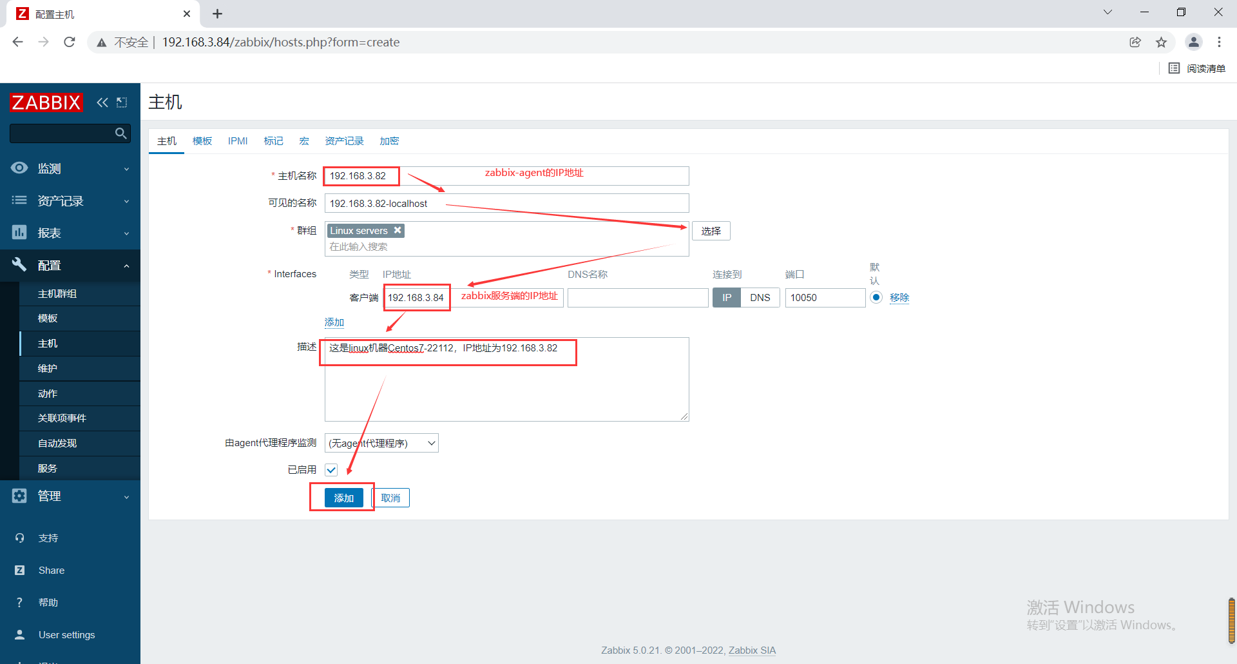Click the DNS名称 input field
Viewport: 1237px width, 664px height.
(x=638, y=297)
